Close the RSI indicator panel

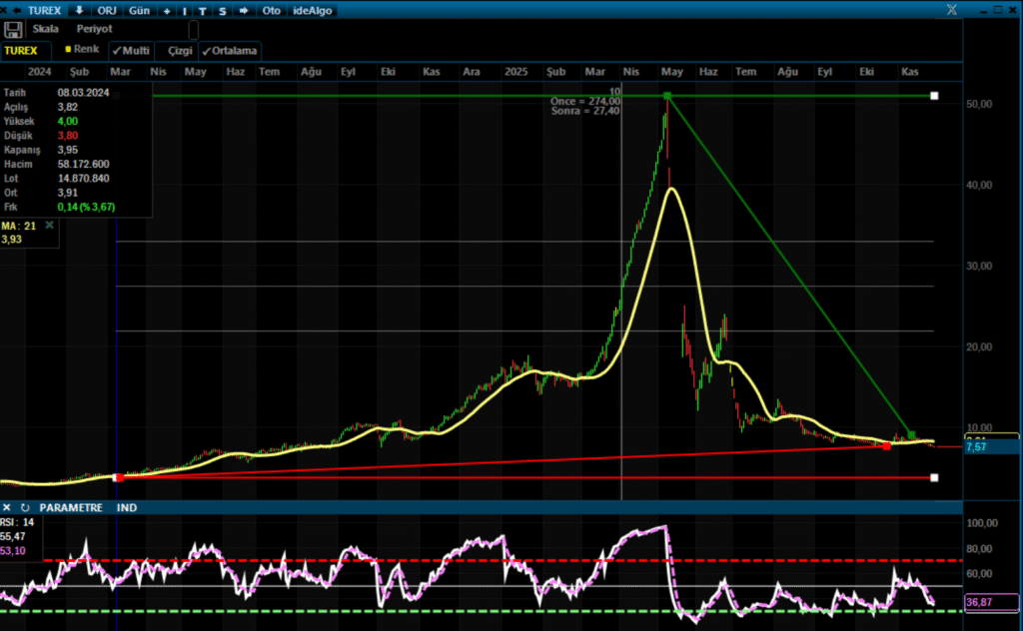click(x=9, y=508)
